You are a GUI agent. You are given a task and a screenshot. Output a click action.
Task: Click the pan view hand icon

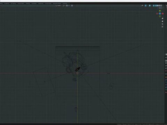[162, 21]
